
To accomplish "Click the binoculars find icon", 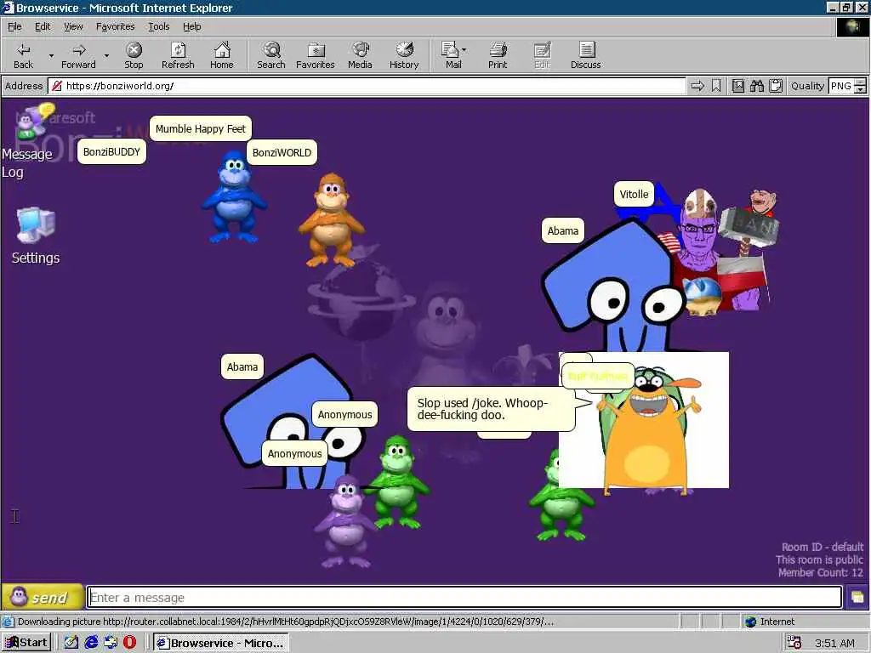I will (x=756, y=86).
